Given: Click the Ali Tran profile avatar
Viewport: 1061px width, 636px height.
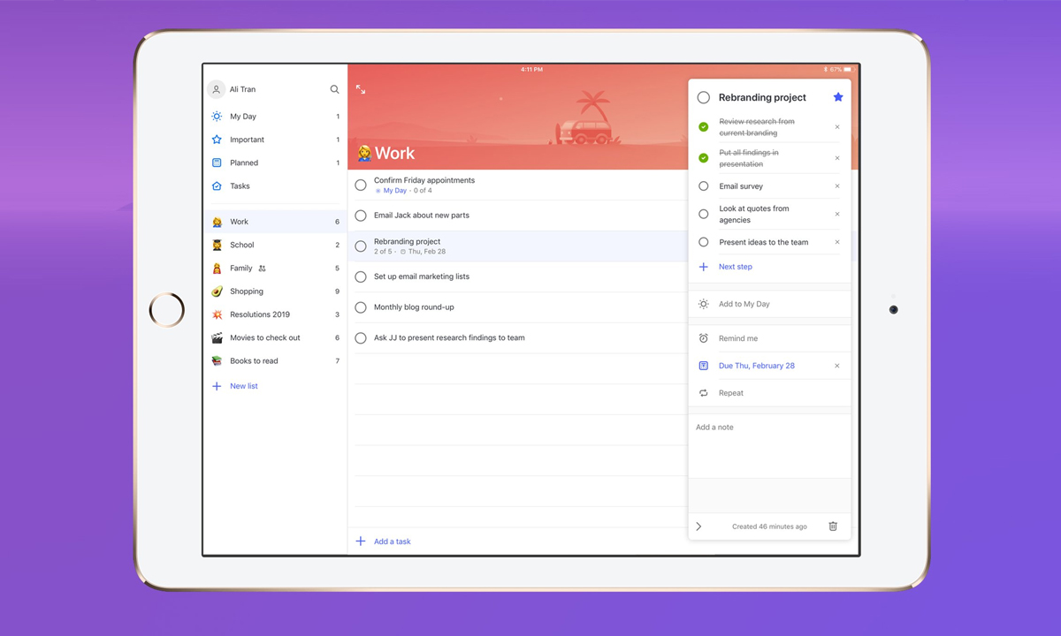Looking at the screenshot, I should [x=216, y=89].
